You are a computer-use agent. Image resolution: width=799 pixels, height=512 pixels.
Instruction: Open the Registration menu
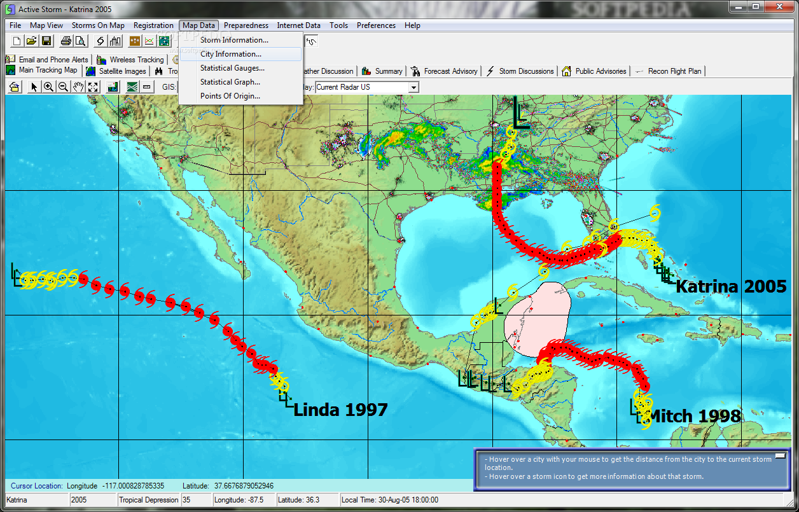point(153,25)
